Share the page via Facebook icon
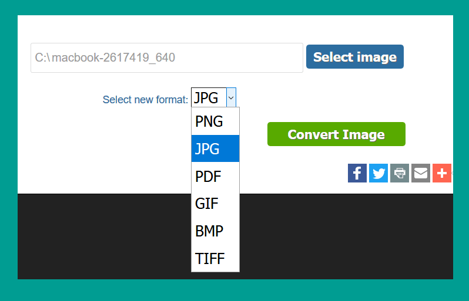Screen dimensions: 469x301 click(x=357, y=173)
